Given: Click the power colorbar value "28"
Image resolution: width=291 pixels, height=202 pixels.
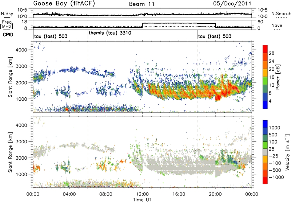Looking at the screenshot, I should 271,53.
